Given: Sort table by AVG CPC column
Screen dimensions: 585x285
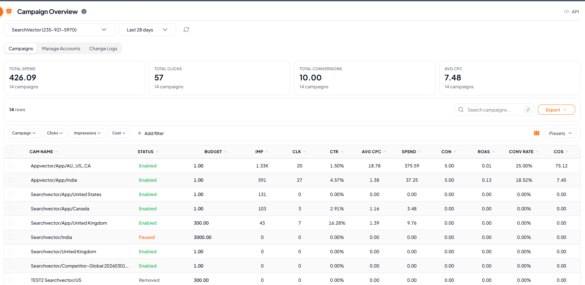Looking at the screenshot, I should (374, 152).
